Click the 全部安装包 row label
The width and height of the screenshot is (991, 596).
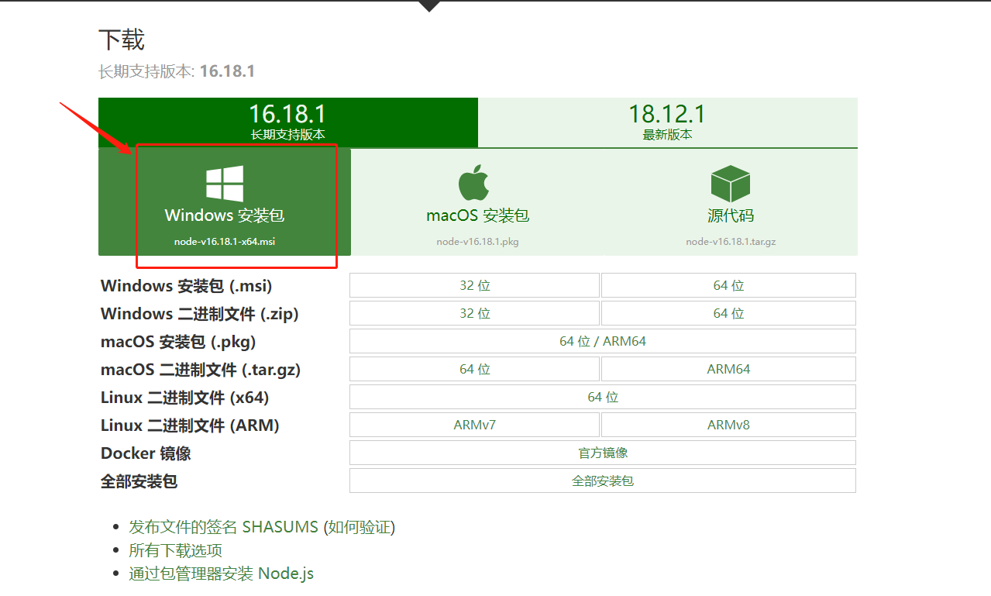pyautogui.click(x=139, y=481)
